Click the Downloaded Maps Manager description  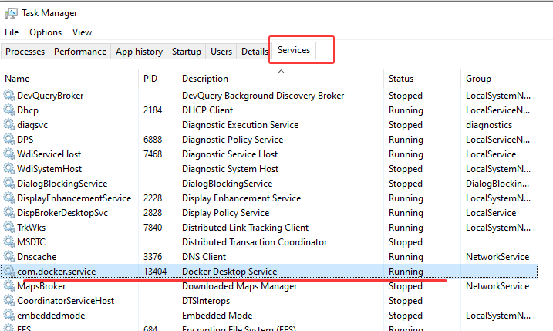(239, 285)
